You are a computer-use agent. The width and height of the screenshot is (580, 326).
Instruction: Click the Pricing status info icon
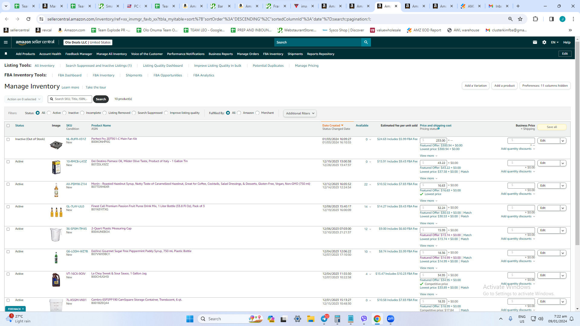tap(439, 129)
